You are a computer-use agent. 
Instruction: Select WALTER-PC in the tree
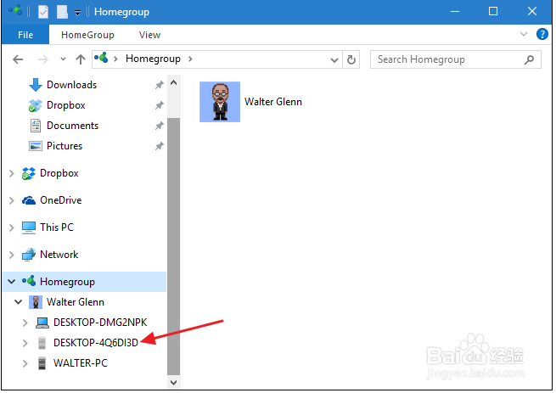[81, 362]
